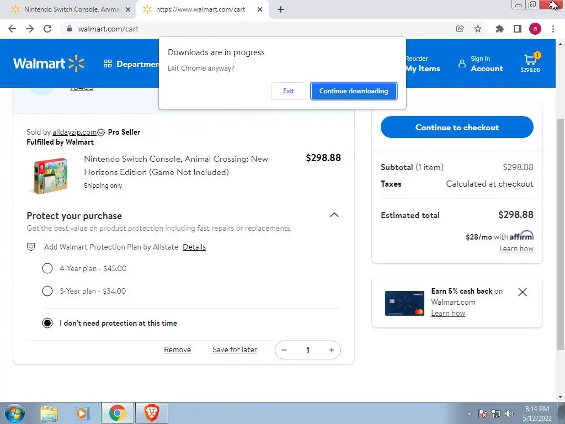
Task: Click the Capital One Walmart card image
Action: click(x=404, y=303)
